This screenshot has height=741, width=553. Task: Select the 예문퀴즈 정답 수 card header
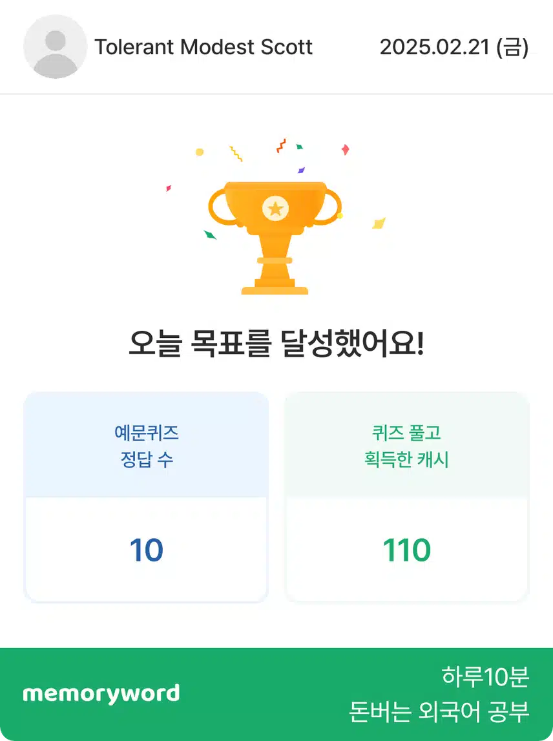(146, 445)
